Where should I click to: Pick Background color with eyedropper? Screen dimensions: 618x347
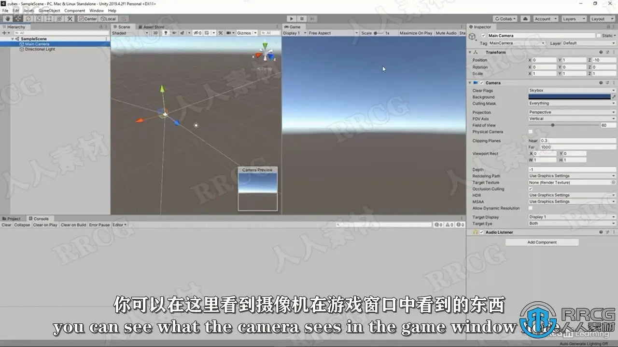click(614, 96)
